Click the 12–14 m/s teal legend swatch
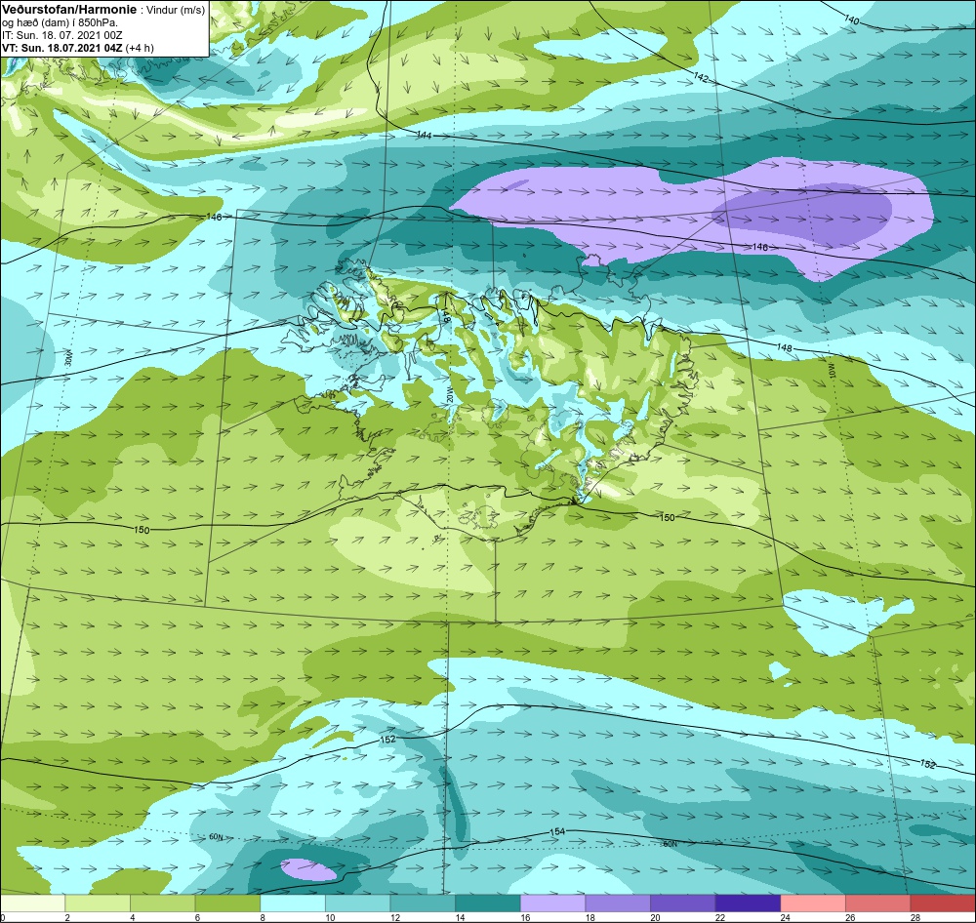 click(423, 903)
